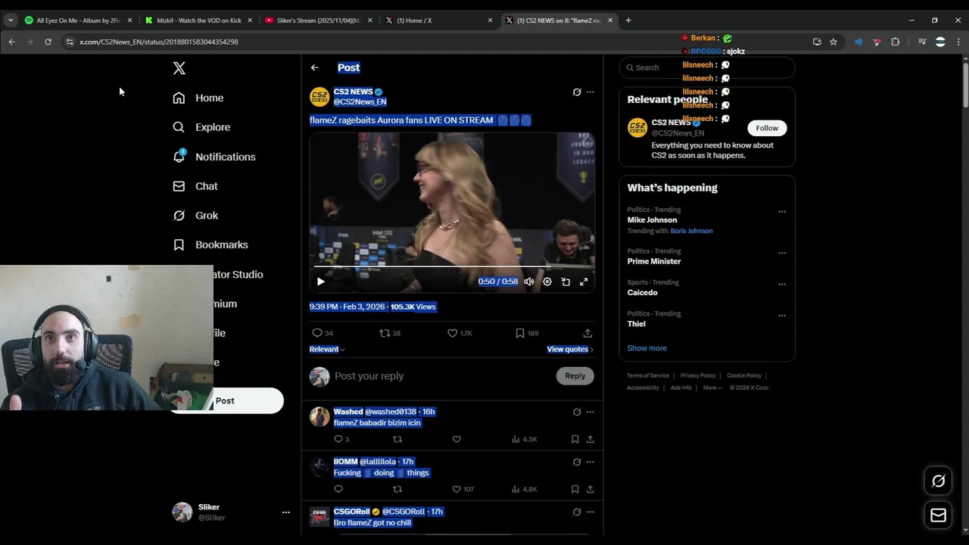The image size is (969, 545).
Task: Click Show more under What's happening
Action: (x=647, y=348)
